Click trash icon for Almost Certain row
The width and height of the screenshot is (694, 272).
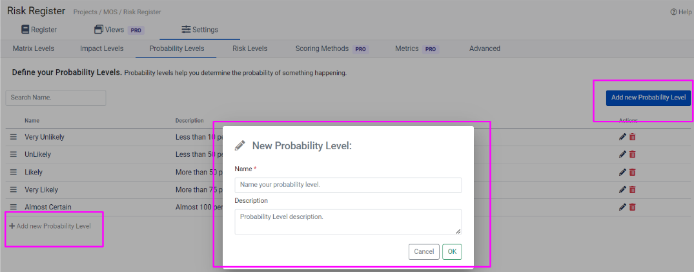633,207
